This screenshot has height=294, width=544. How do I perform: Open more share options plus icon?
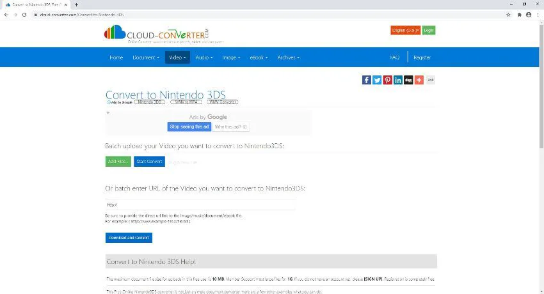419,80
